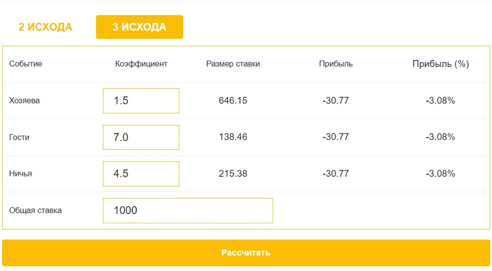Click the Ничья coefficient input 4.5
Viewport: 492px width, 271px height.
point(141,174)
